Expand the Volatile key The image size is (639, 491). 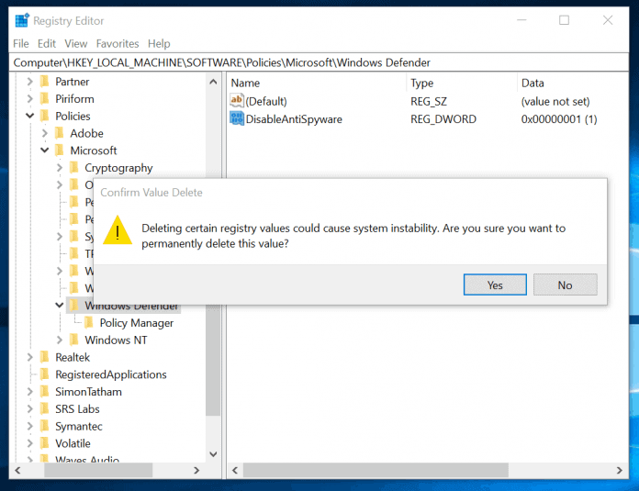tap(29, 443)
